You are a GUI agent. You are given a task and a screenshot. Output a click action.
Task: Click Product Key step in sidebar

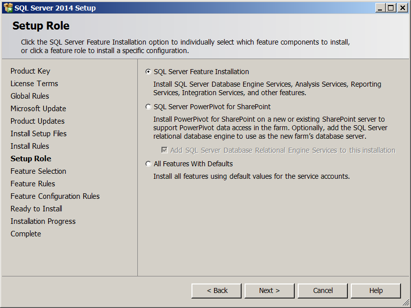coord(31,71)
